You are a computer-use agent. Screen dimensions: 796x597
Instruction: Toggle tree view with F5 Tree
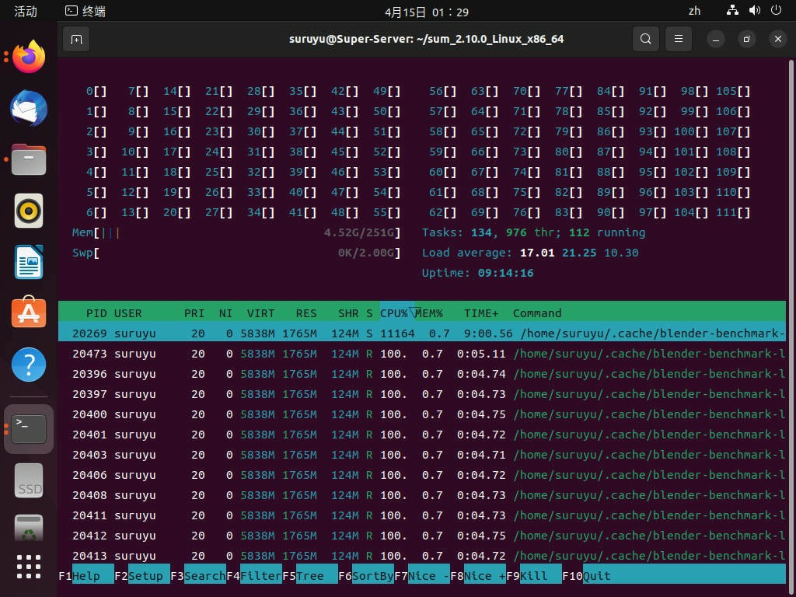tap(309, 576)
